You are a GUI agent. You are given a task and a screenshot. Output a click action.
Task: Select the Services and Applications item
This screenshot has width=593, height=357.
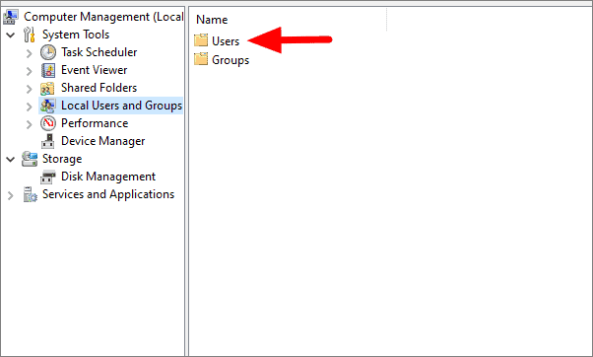coord(108,194)
